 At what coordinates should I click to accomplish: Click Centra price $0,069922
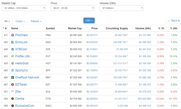pos(92,99)
